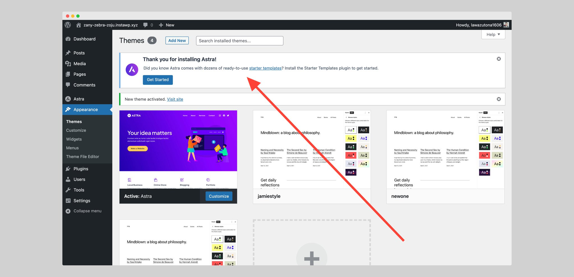Dismiss the New theme activated notice
The width and height of the screenshot is (574, 277).
pyautogui.click(x=498, y=99)
